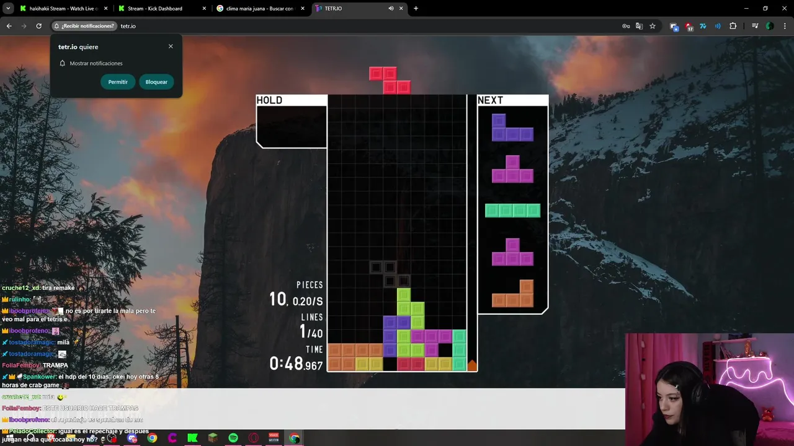This screenshot has height=446, width=794.
Task: Click the PIECES label
Action: click(310, 285)
